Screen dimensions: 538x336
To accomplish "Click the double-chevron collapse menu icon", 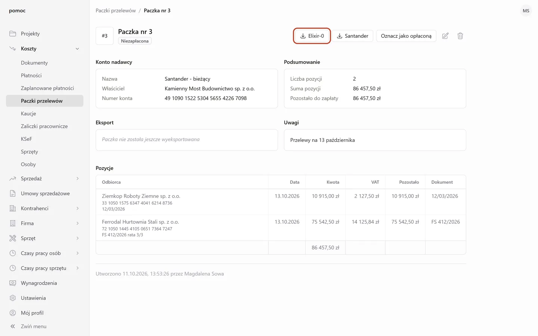I will 13,326.
